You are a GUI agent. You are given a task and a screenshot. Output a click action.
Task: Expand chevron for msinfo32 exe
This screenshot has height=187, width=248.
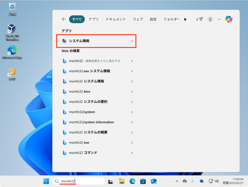pyautogui.click(x=132, y=143)
